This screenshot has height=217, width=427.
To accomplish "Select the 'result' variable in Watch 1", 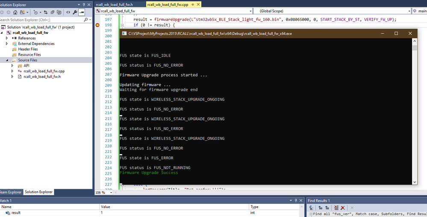I will pos(16,213).
